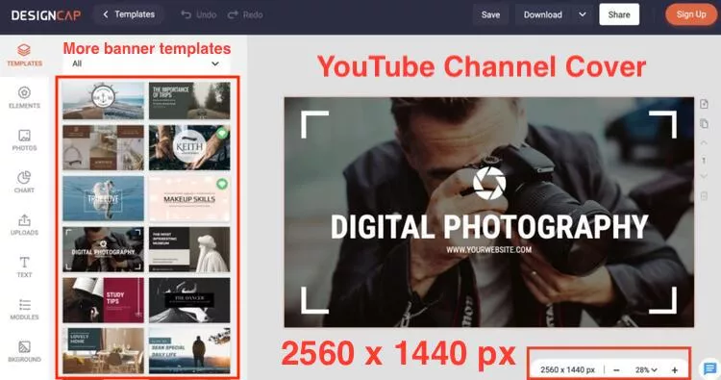
Task: Zoom in with the plus button
Action: [x=675, y=369]
